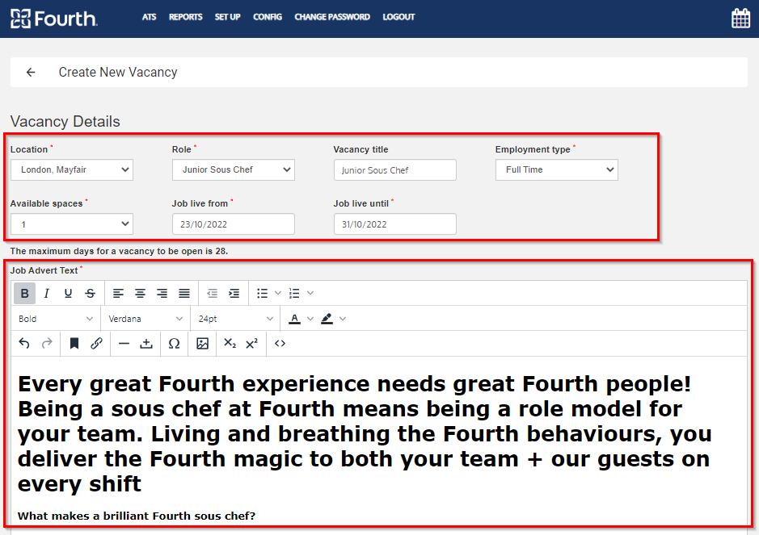Click CHANGE PASSWORD in the nav bar
This screenshot has width=759, height=535.
(x=332, y=17)
